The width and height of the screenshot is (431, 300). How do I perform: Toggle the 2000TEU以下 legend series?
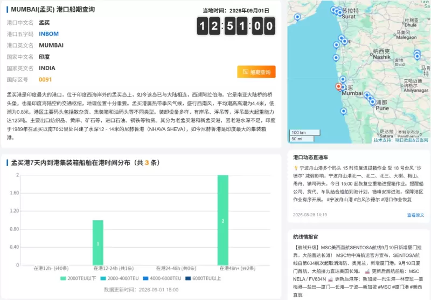tap(78, 278)
